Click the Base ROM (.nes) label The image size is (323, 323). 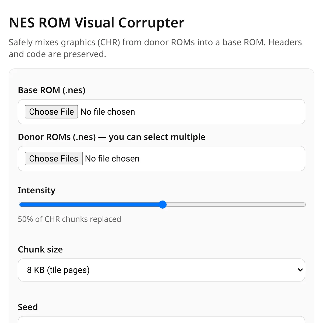[x=51, y=90]
